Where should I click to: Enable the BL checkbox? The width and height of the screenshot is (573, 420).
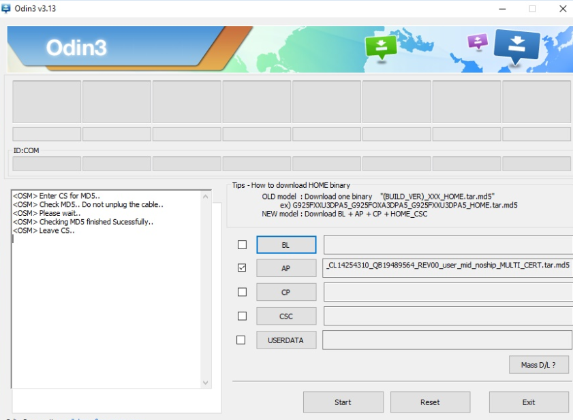tap(242, 244)
